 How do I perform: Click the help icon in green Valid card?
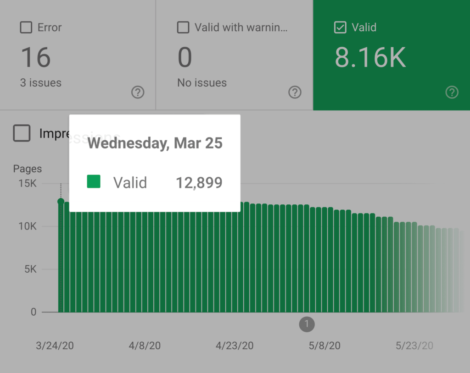coord(452,93)
